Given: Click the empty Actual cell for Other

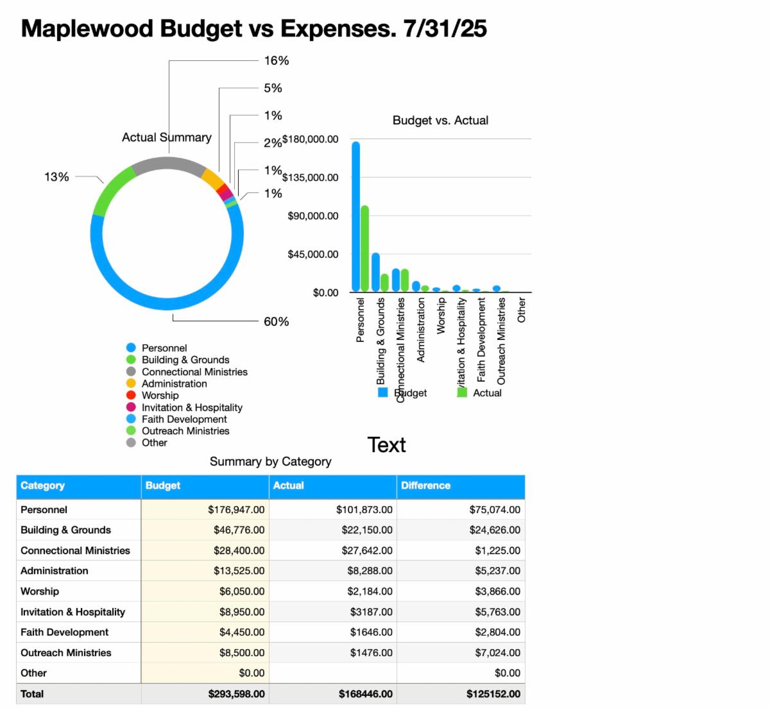Looking at the screenshot, I should [x=332, y=673].
